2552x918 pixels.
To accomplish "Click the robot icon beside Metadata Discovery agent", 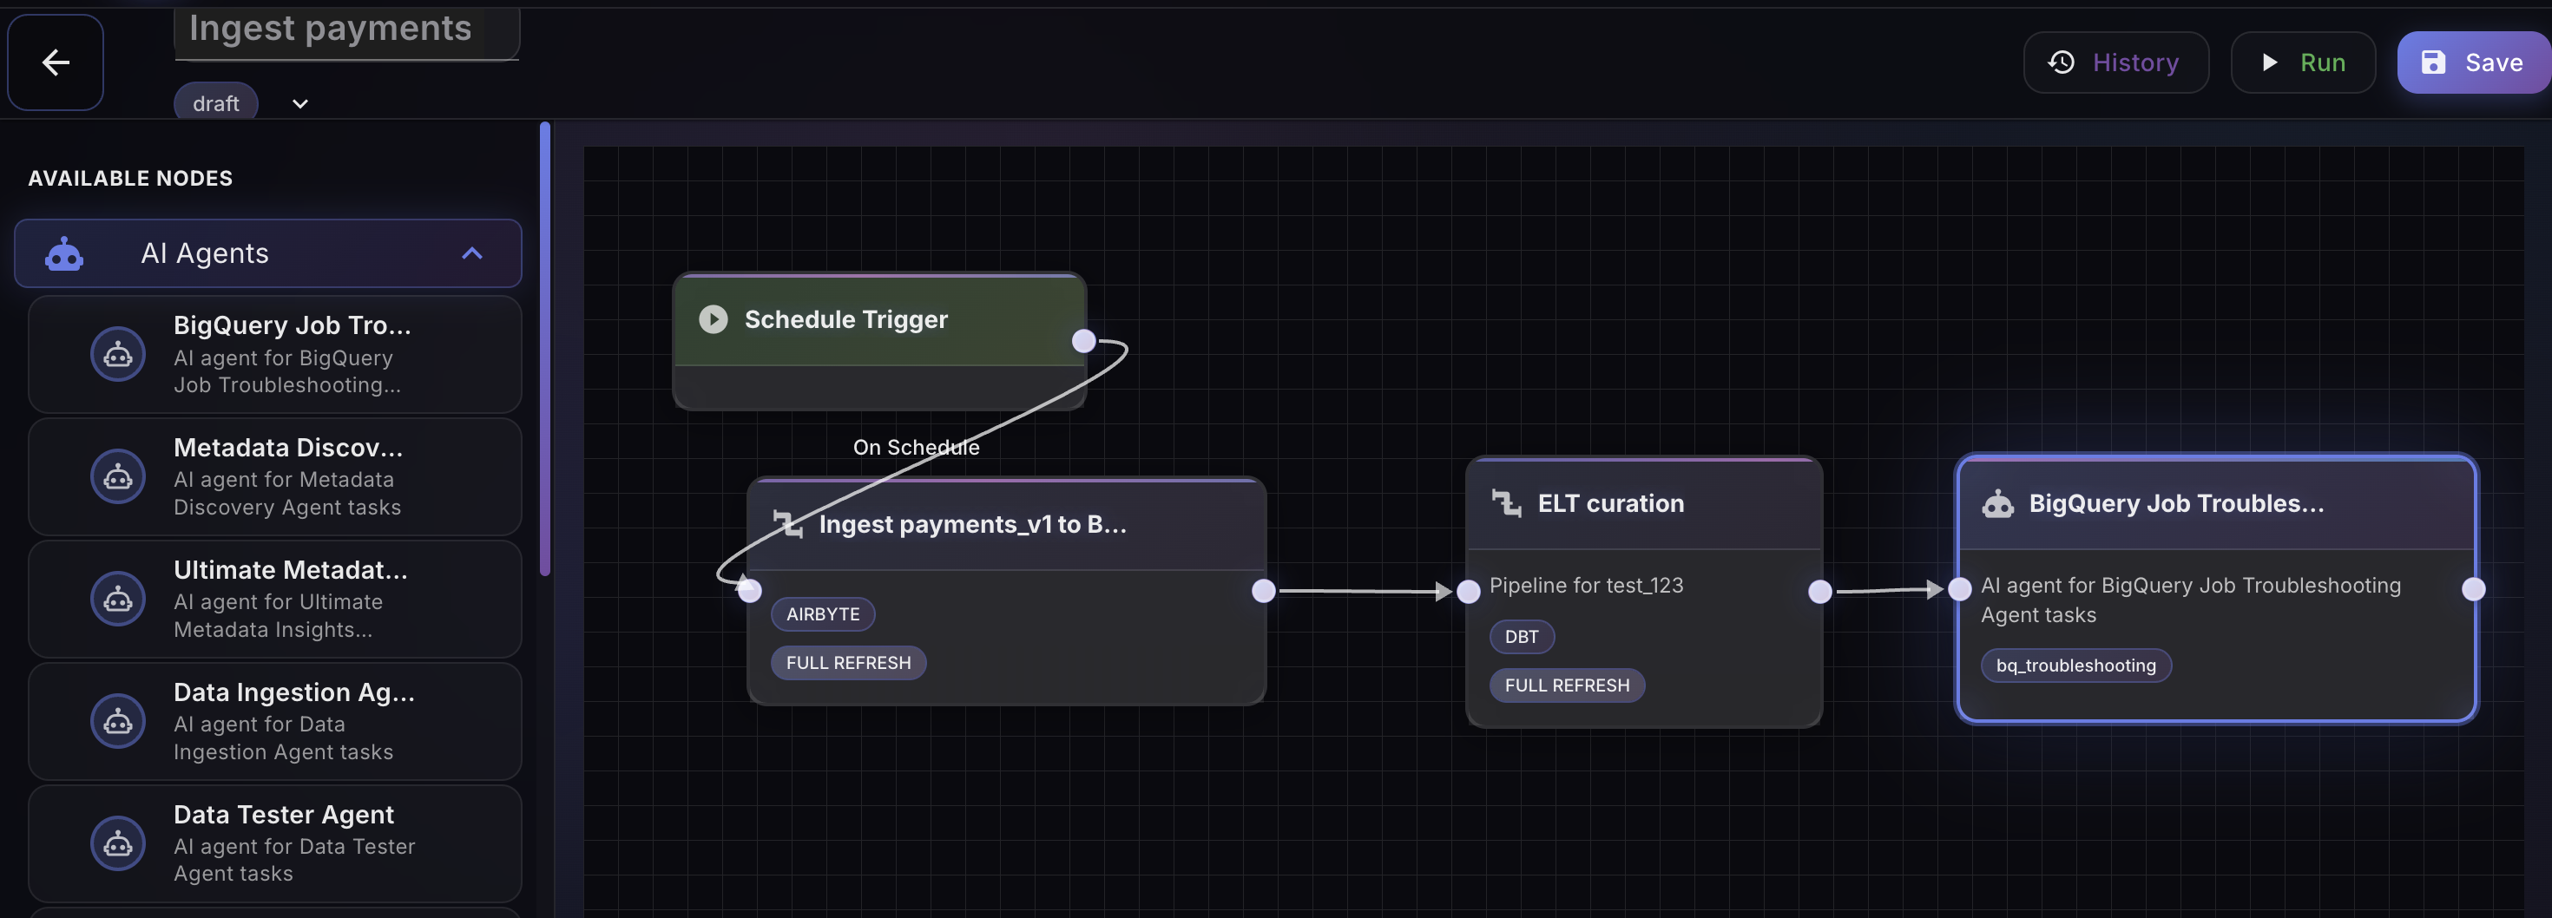I will [118, 475].
